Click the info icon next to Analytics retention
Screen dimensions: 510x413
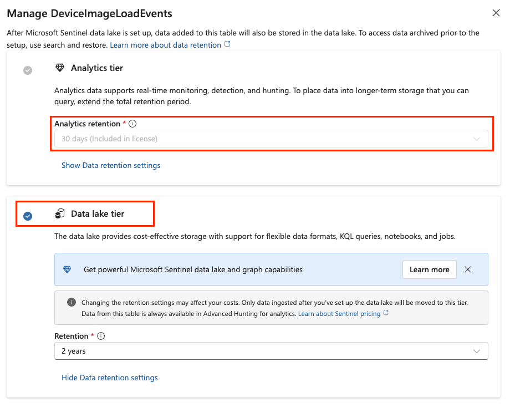(132, 124)
